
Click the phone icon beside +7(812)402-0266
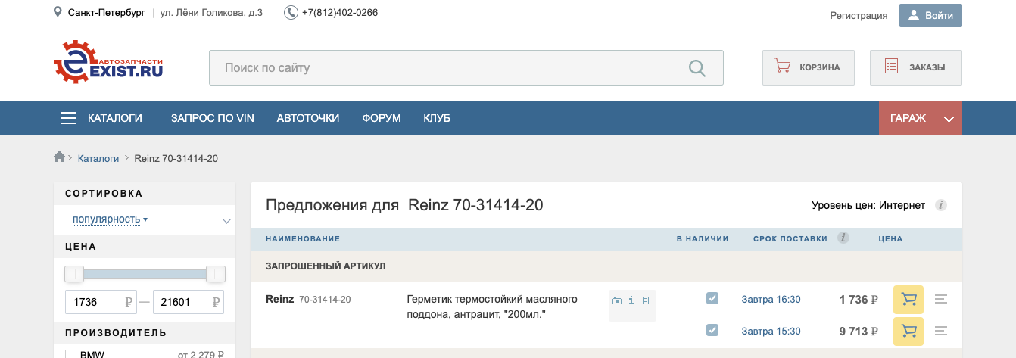click(291, 13)
